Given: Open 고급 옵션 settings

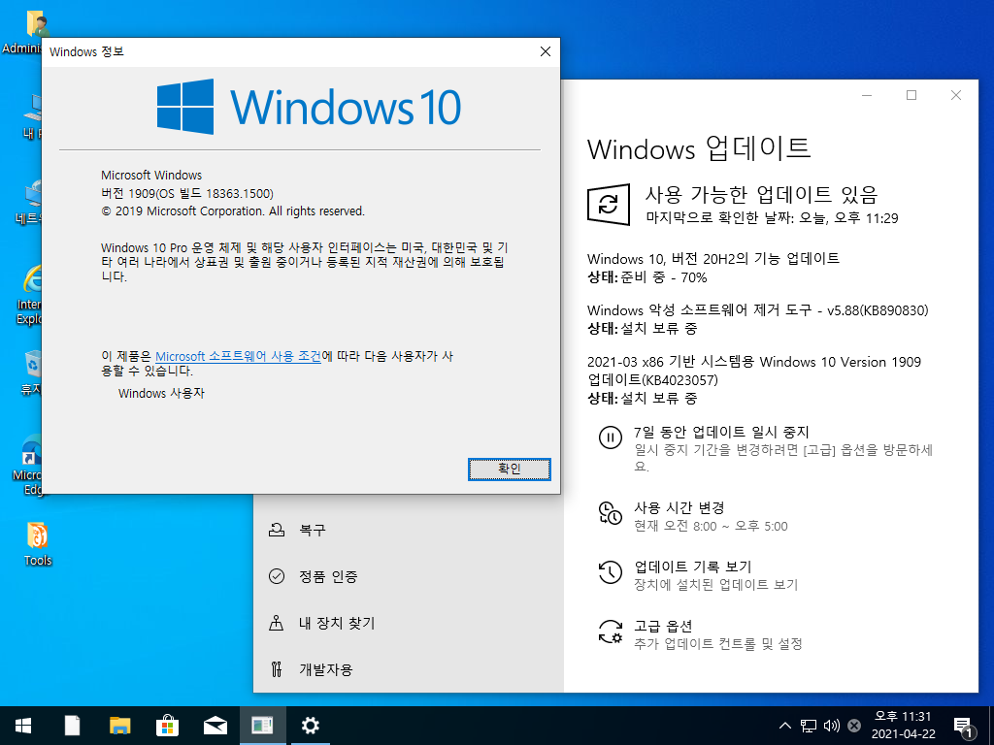Looking at the screenshot, I should (x=663, y=626).
